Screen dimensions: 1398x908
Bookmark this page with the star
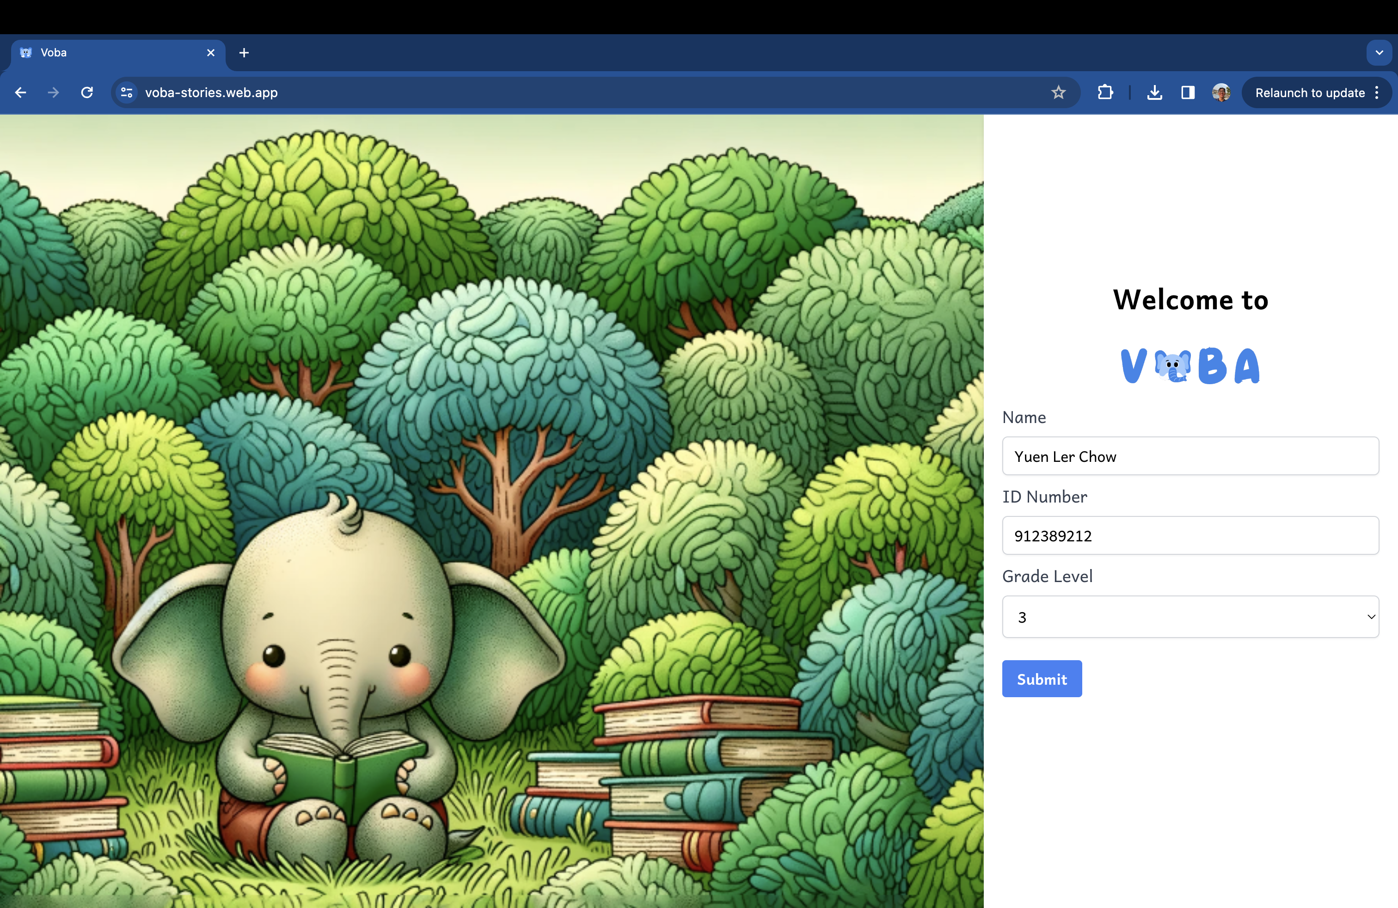(x=1058, y=93)
